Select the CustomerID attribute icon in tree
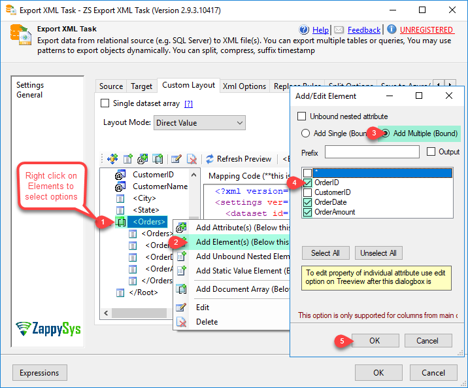The image size is (468, 388). tap(120, 175)
